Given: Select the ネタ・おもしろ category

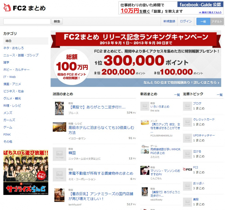Looking at the screenshot, I should [13, 48].
